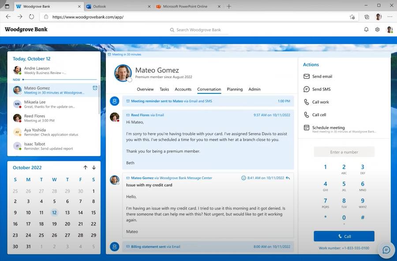397x261 pixels.
Task: Open browser collections icon
Action: 367,17
